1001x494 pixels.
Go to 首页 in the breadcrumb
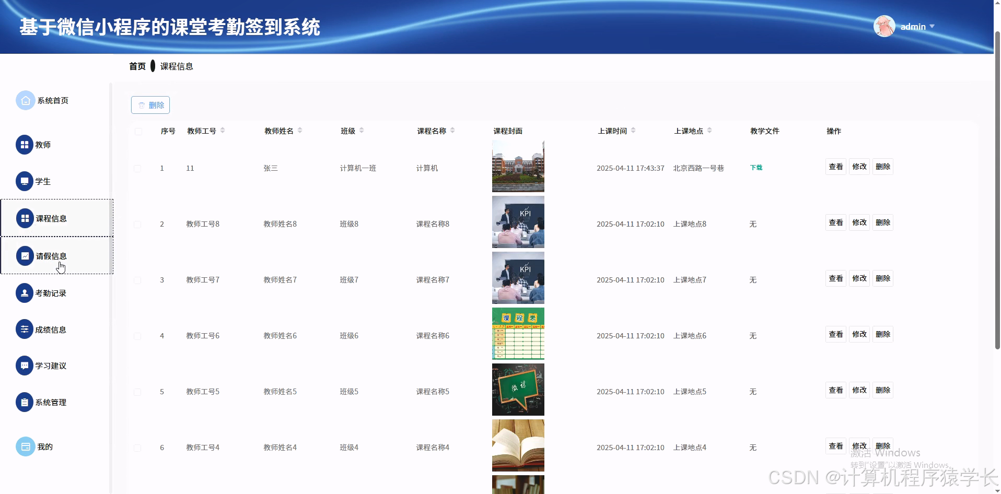136,66
